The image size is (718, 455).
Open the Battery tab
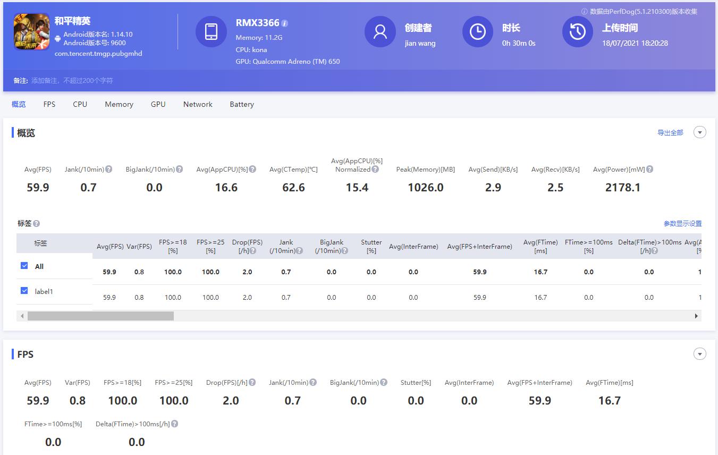pos(241,104)
